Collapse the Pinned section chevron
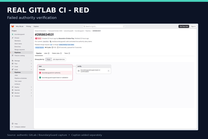This screenshot has width=208, height=139. coord(31,38)
